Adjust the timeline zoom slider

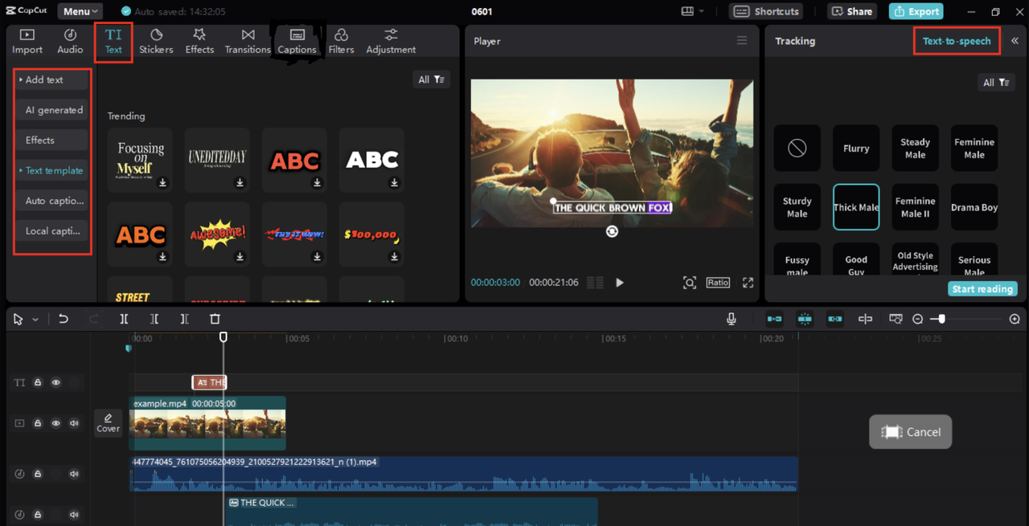point(941,319)
